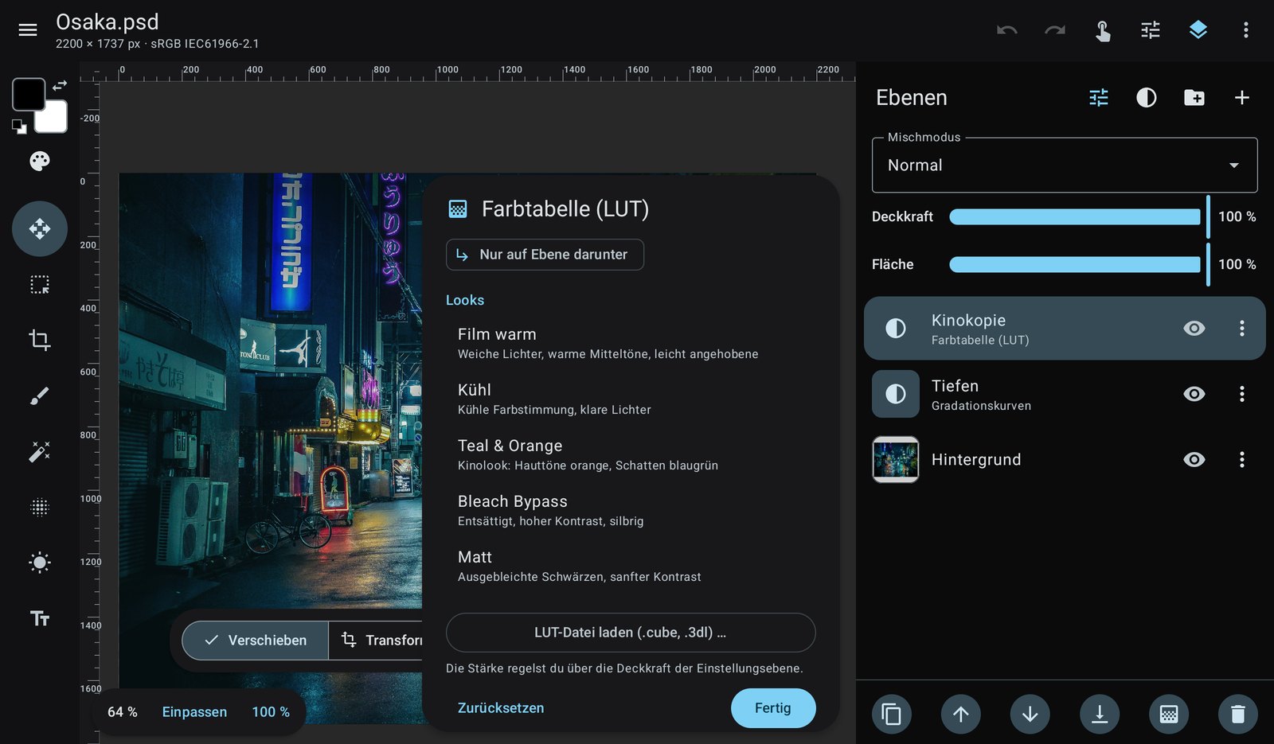Hide the Tiefen layer
The image size is (1274, 744).
[x=1194, y=394]
